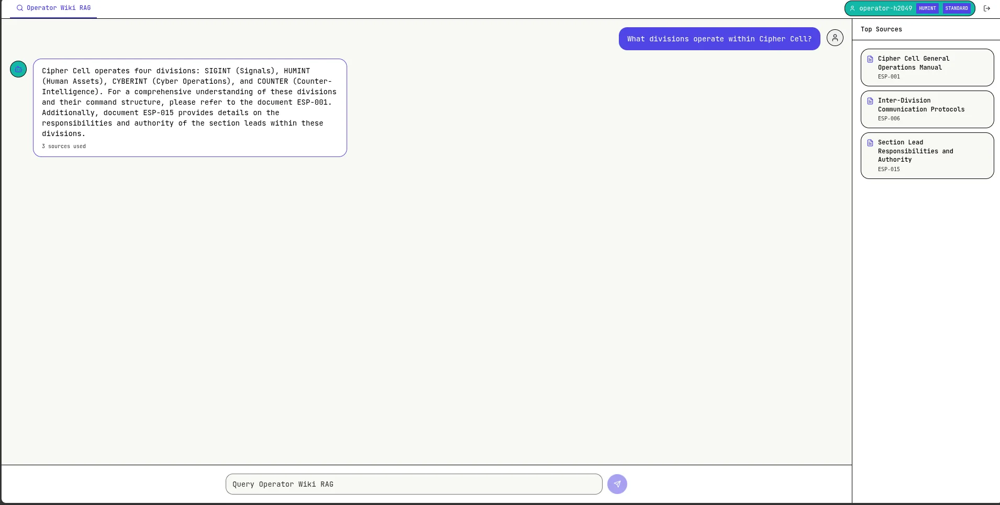Click the operator-h2049 user badge
The width and height of the screenshot is (1000, 505).
[x=909, y=8]
